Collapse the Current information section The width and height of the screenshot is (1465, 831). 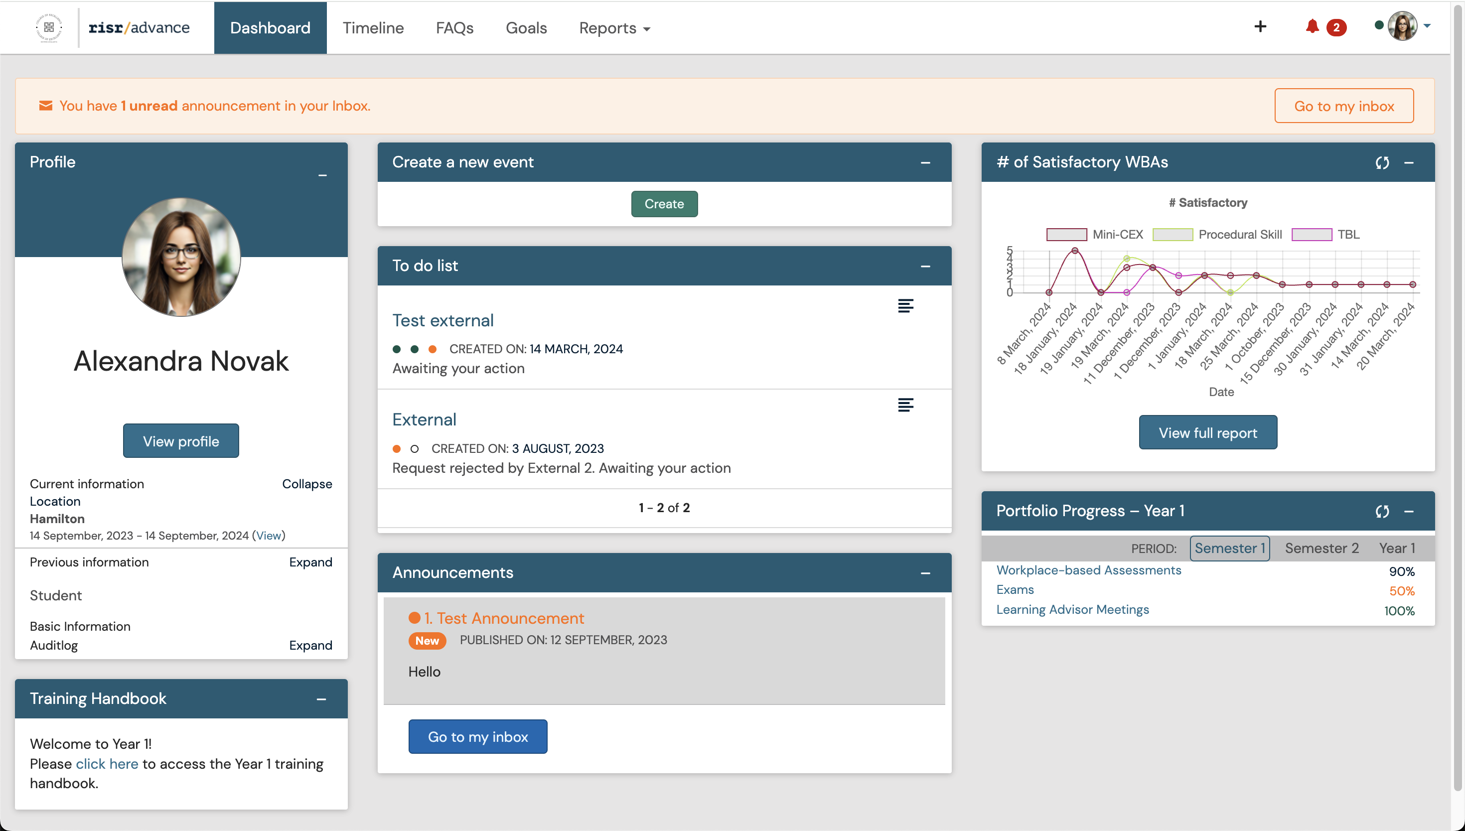click(306, 483)
